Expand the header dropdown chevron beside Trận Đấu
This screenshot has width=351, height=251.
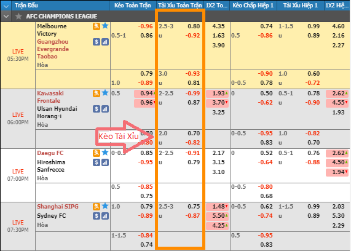[x=6, y=6]
